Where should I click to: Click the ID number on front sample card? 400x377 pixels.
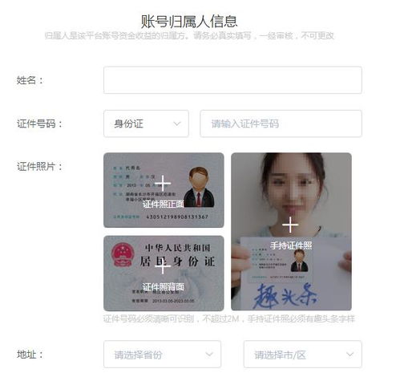[x=177, y=217]
